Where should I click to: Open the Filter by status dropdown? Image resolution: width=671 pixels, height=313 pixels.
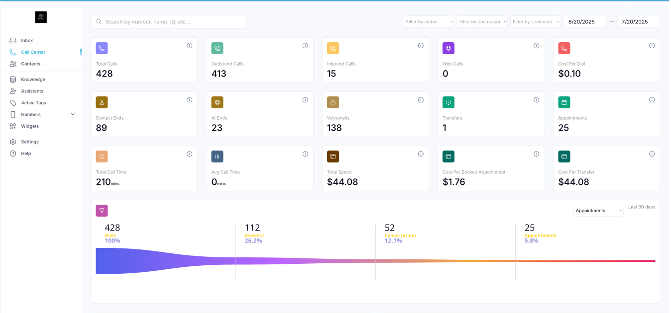(x=428, y=21)
